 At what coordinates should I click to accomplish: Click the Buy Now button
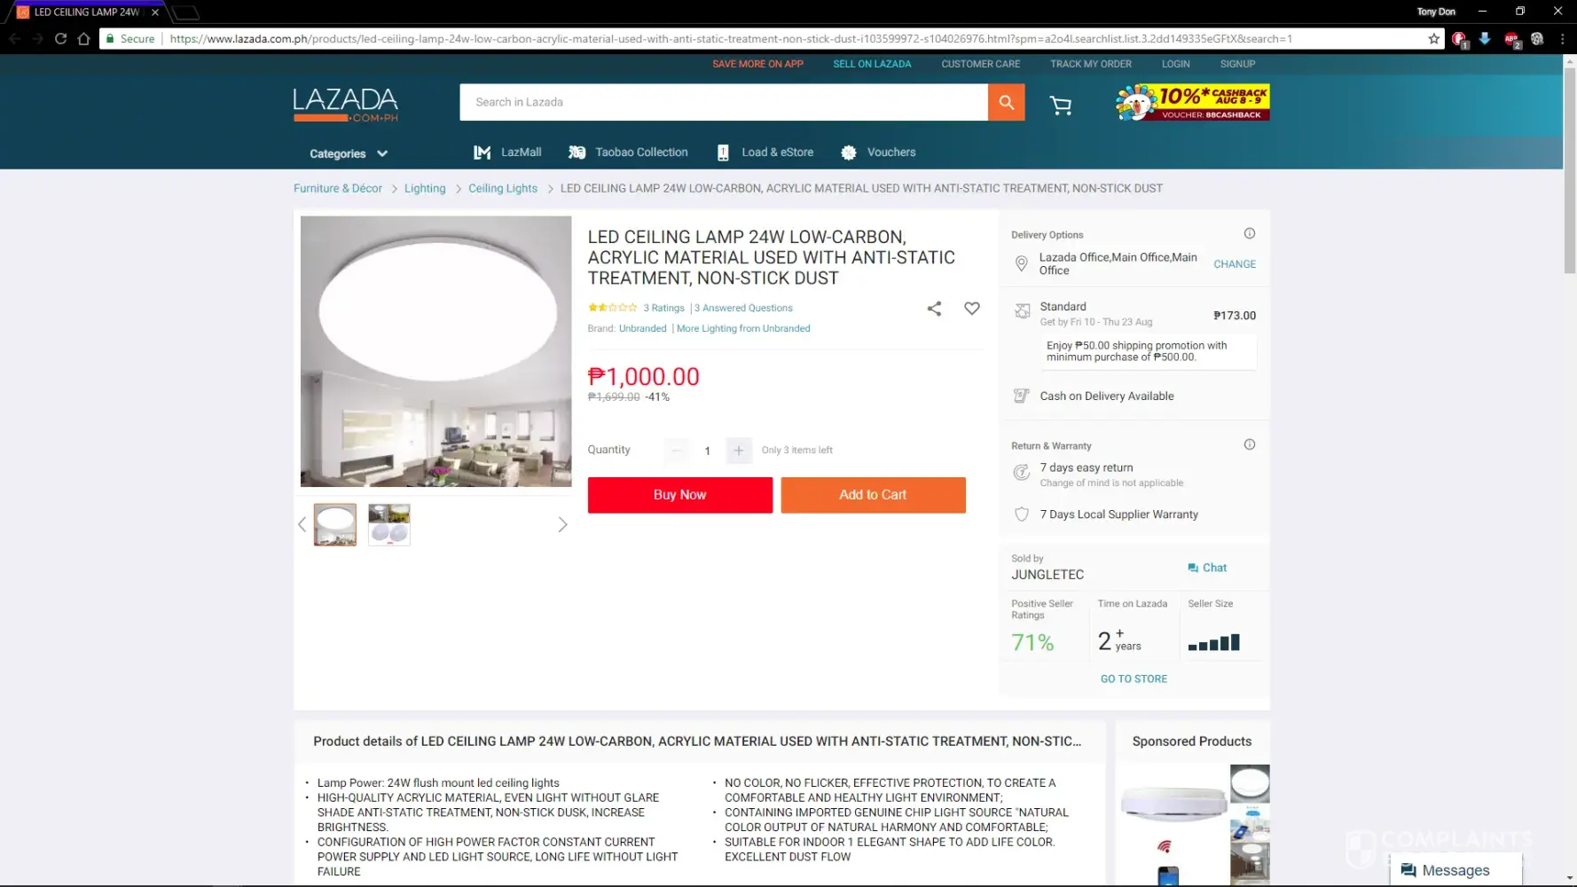coord(680,495)
